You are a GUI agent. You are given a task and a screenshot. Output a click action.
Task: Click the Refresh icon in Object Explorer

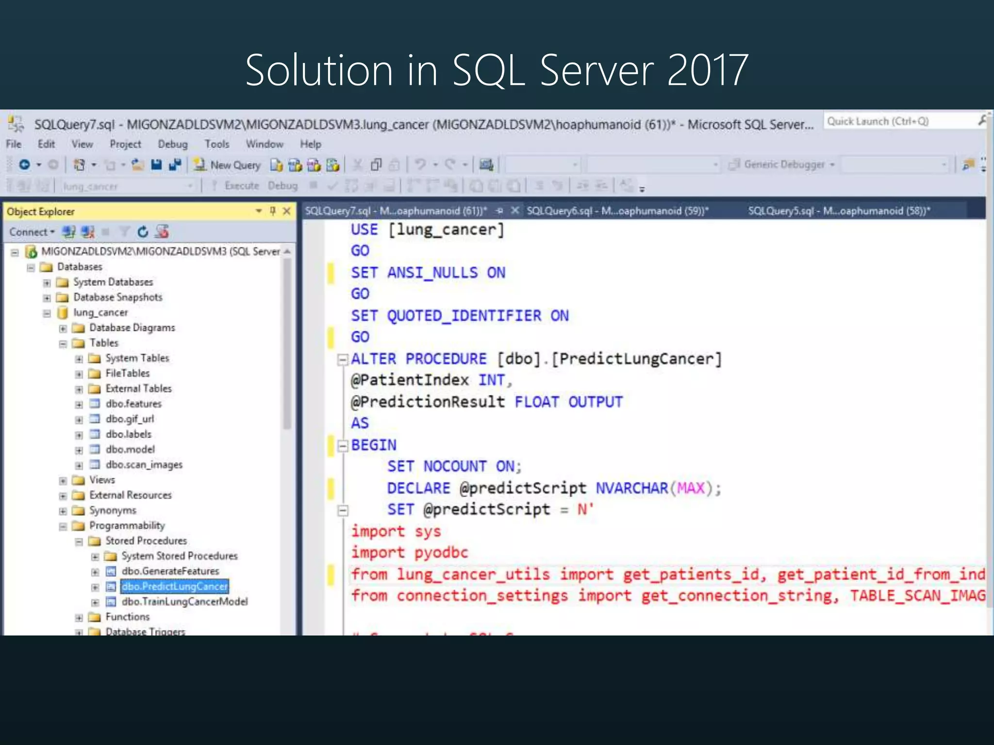pyautogui.click(x=143, y=232)
